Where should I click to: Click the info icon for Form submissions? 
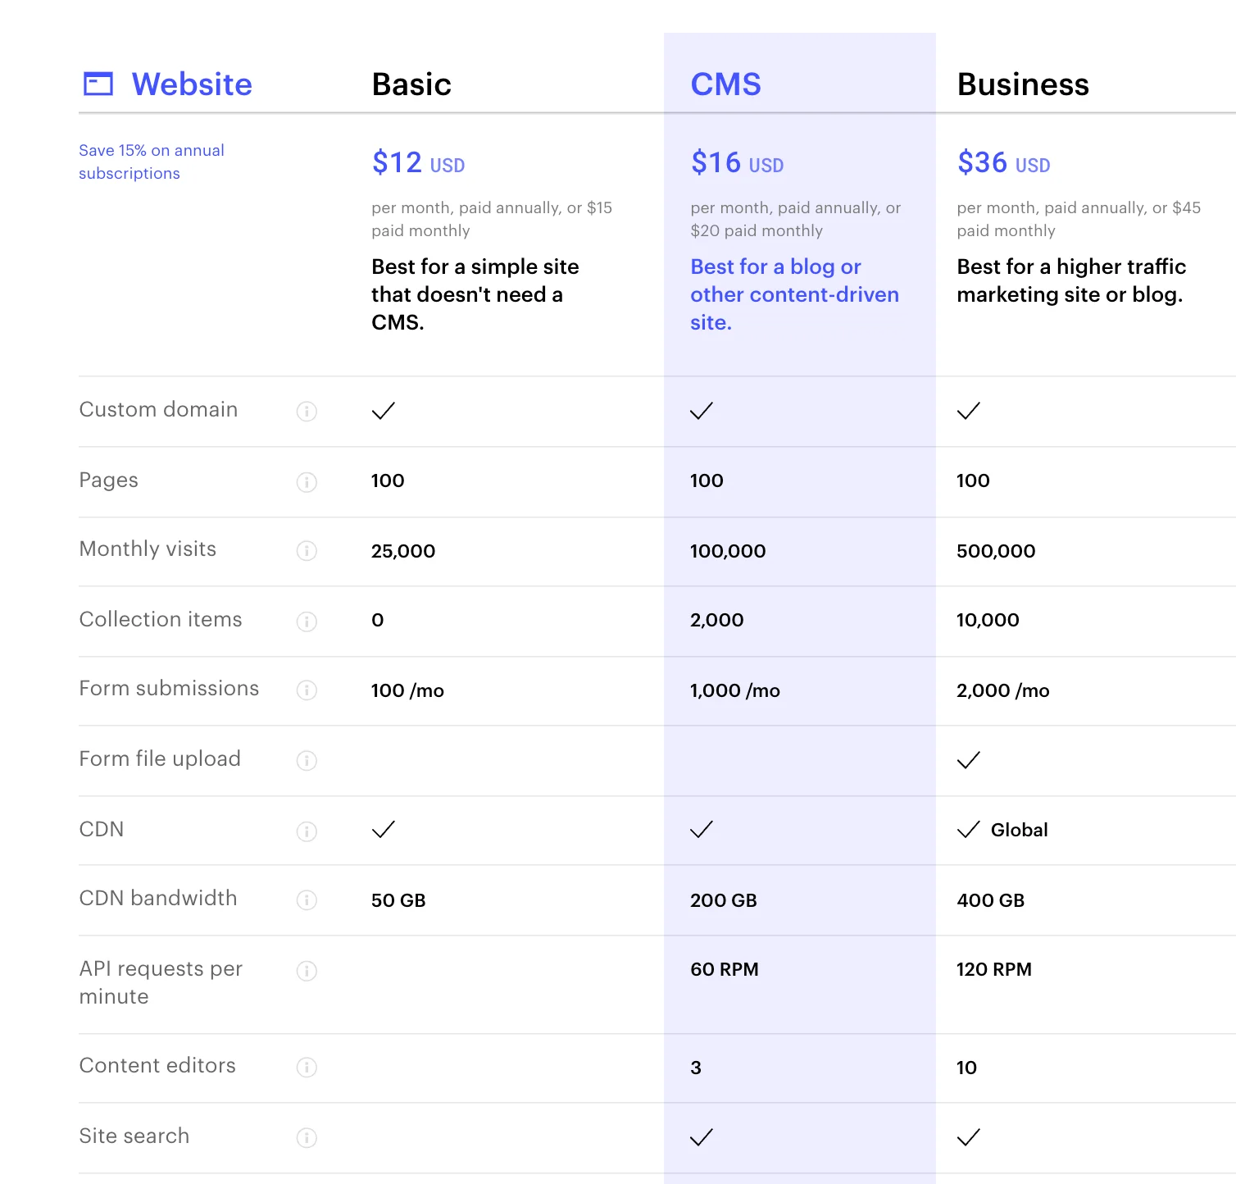click(x=307, y=690)
